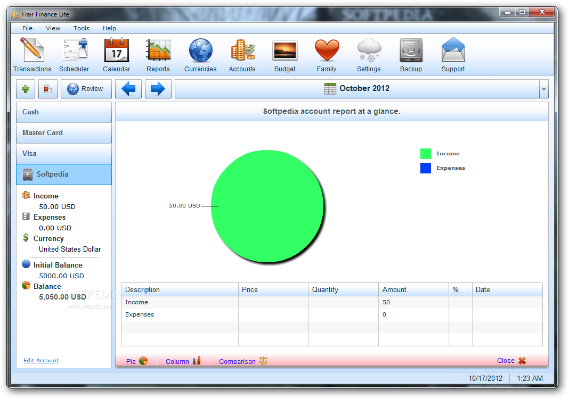
Task: Click the sidebar expenses value 0.00 USD
Action: tap(55, 228)
